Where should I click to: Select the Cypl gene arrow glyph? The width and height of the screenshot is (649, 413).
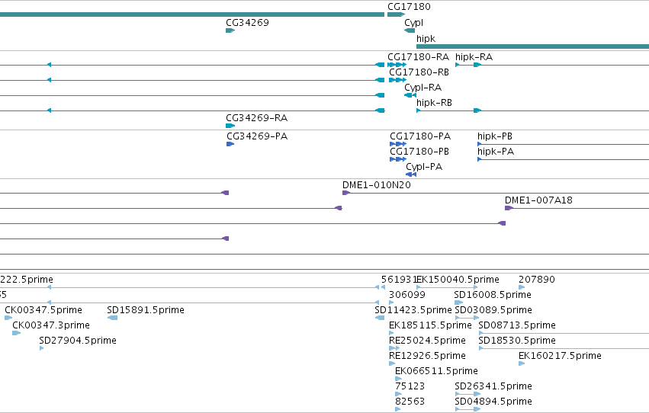coord(410,30)
